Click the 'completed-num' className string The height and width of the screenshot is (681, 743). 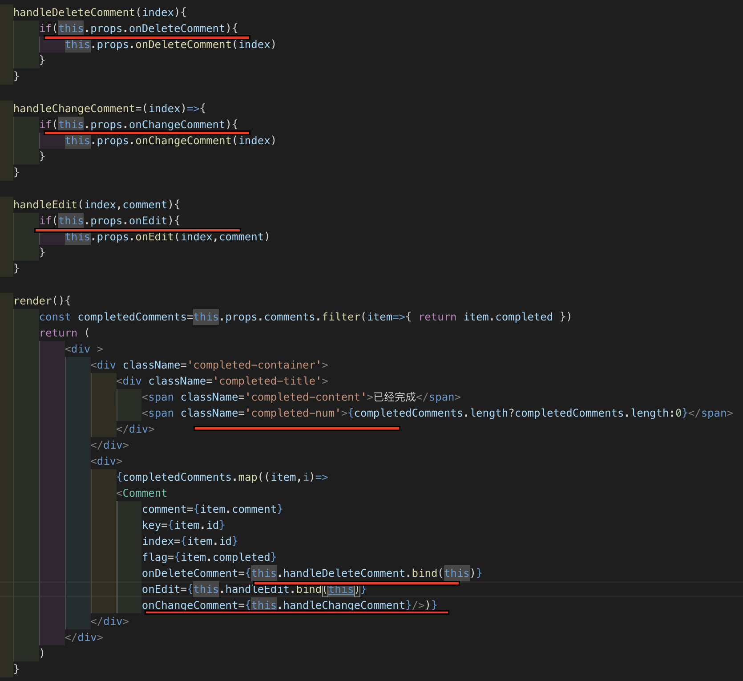[293, 413]
